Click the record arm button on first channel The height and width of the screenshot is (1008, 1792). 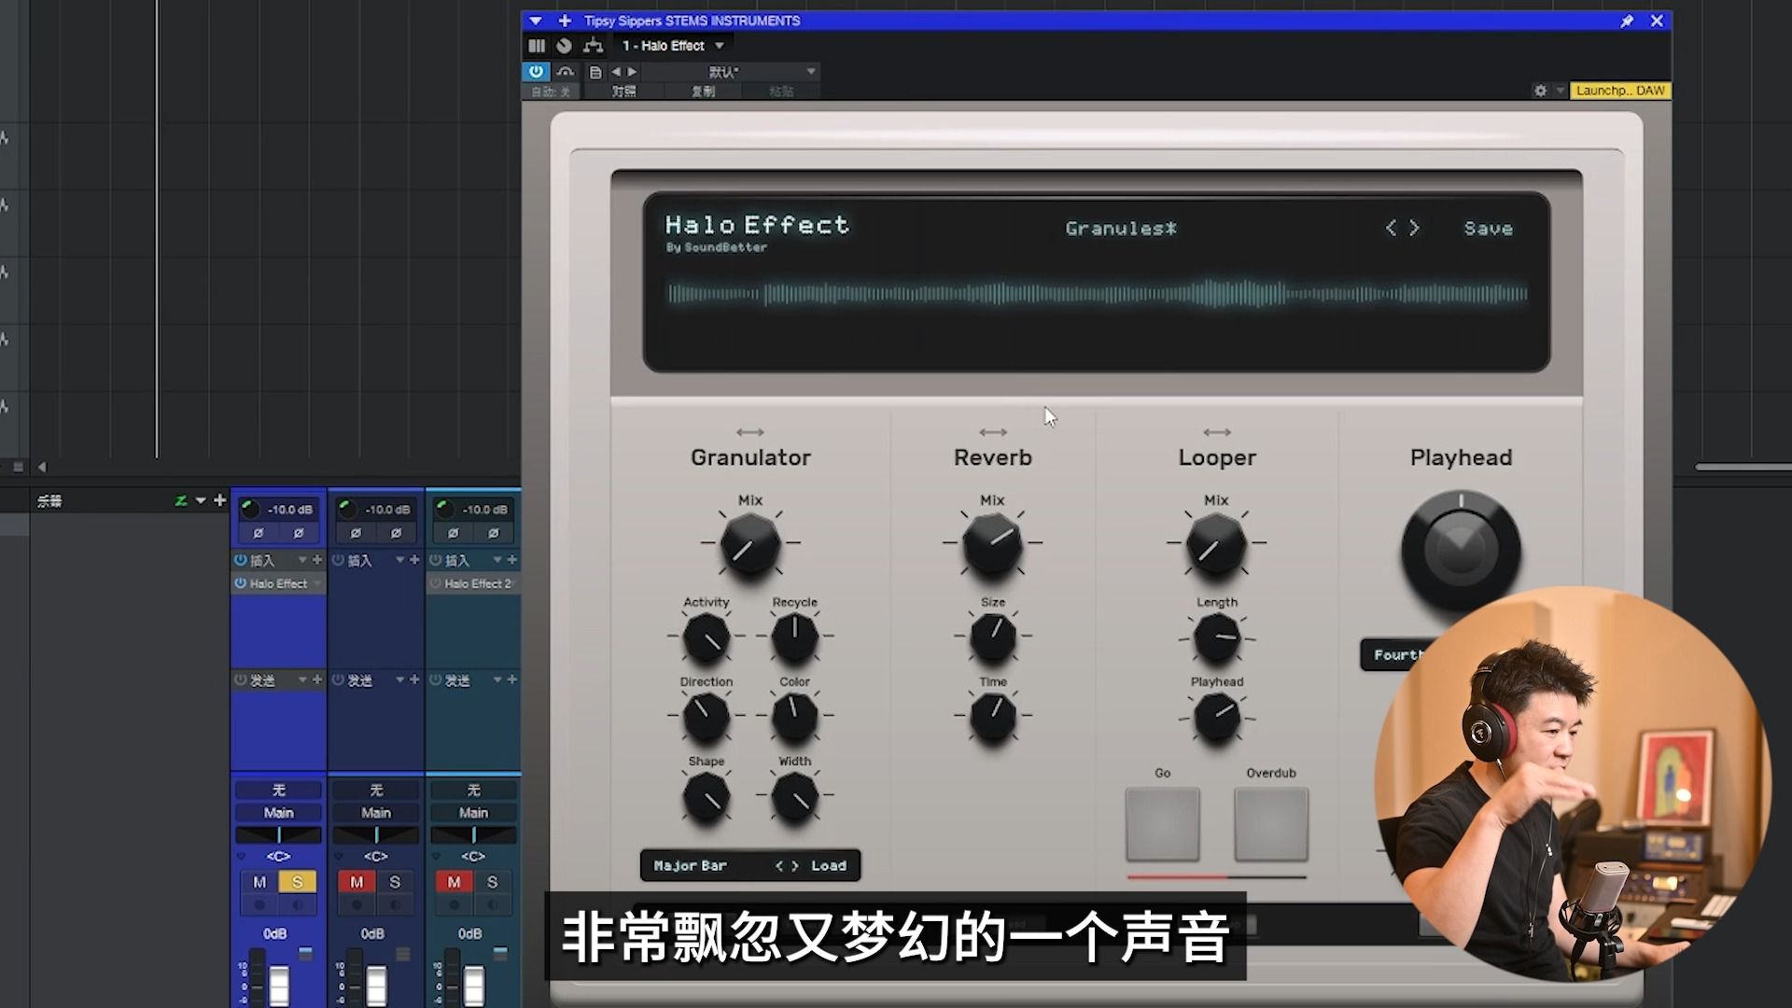259,905
